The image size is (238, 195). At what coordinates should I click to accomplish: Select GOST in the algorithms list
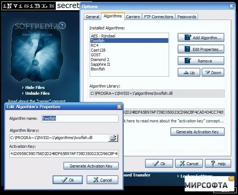point(129,55)
